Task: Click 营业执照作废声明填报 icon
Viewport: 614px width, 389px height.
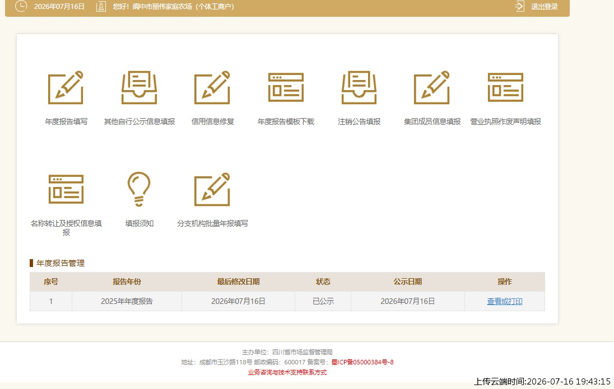Action: (x=505, y=87)
